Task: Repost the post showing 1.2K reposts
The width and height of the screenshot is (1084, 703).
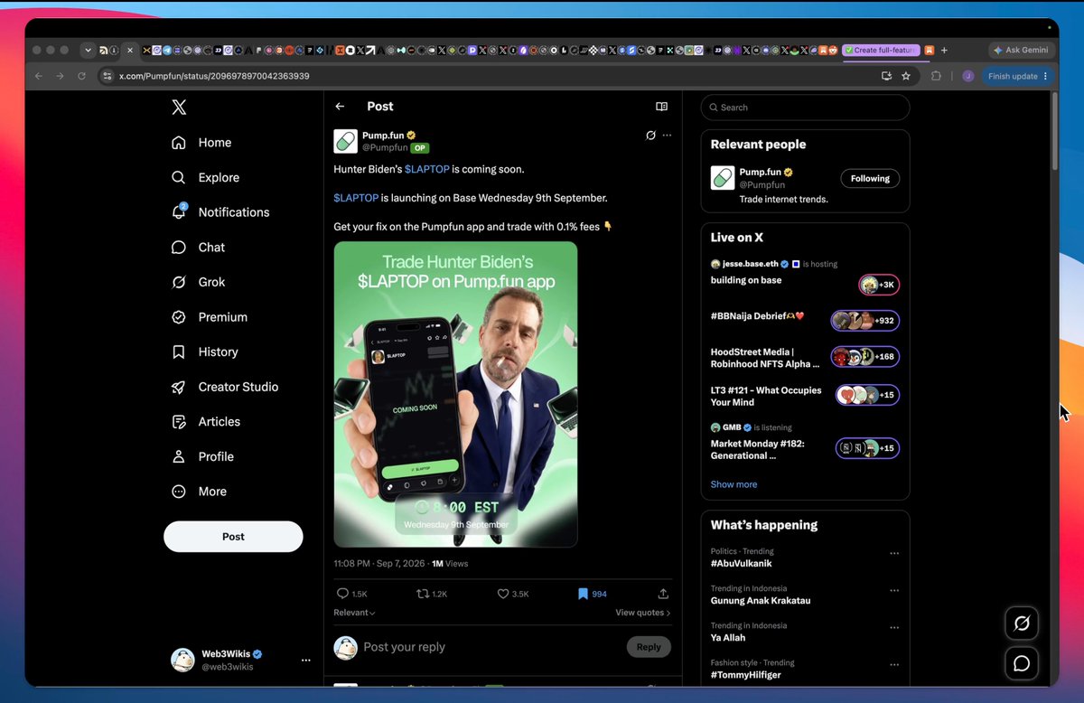Action: coord(431,594)
